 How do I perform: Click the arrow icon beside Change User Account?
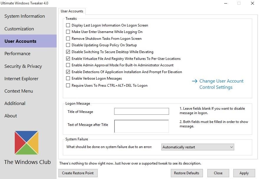195,81
